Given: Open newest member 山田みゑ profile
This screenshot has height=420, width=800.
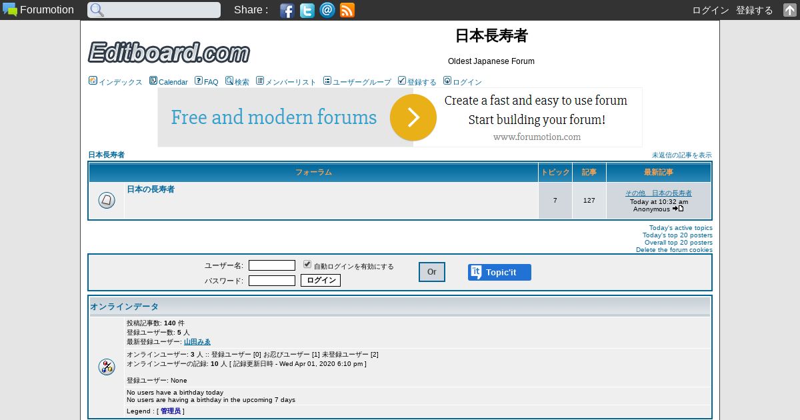Looking at the screenshot, I should click(x=197, y=342).
